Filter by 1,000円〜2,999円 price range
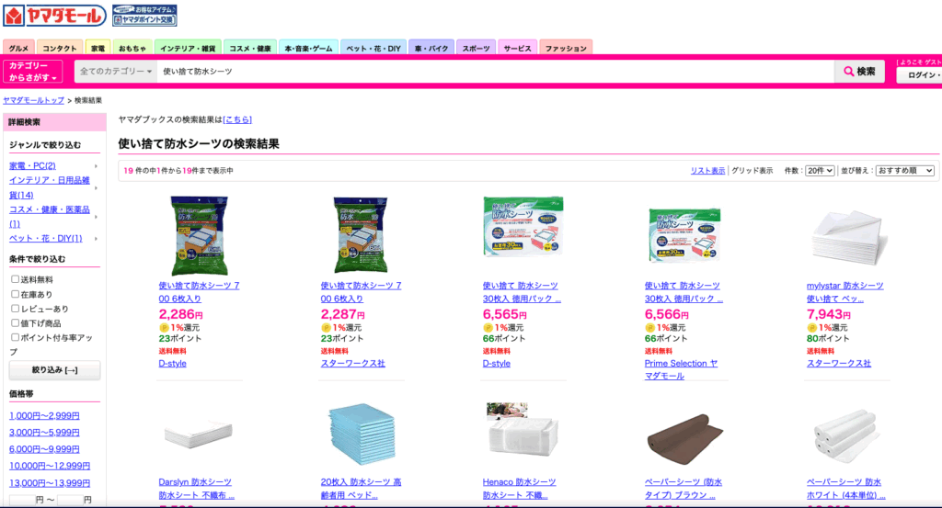The image size is (942, 508). [x=44, y=415]
